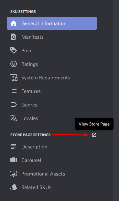Click the Description text lines icon
The width and height of the screenshot is (119, 201).
point(14,146)
